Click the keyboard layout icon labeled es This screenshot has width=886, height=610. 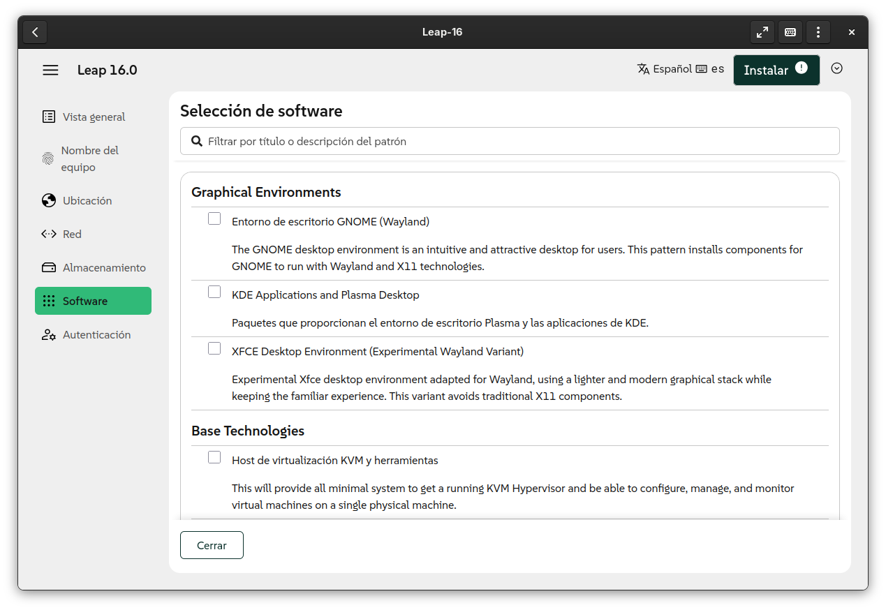click(702, 69)
